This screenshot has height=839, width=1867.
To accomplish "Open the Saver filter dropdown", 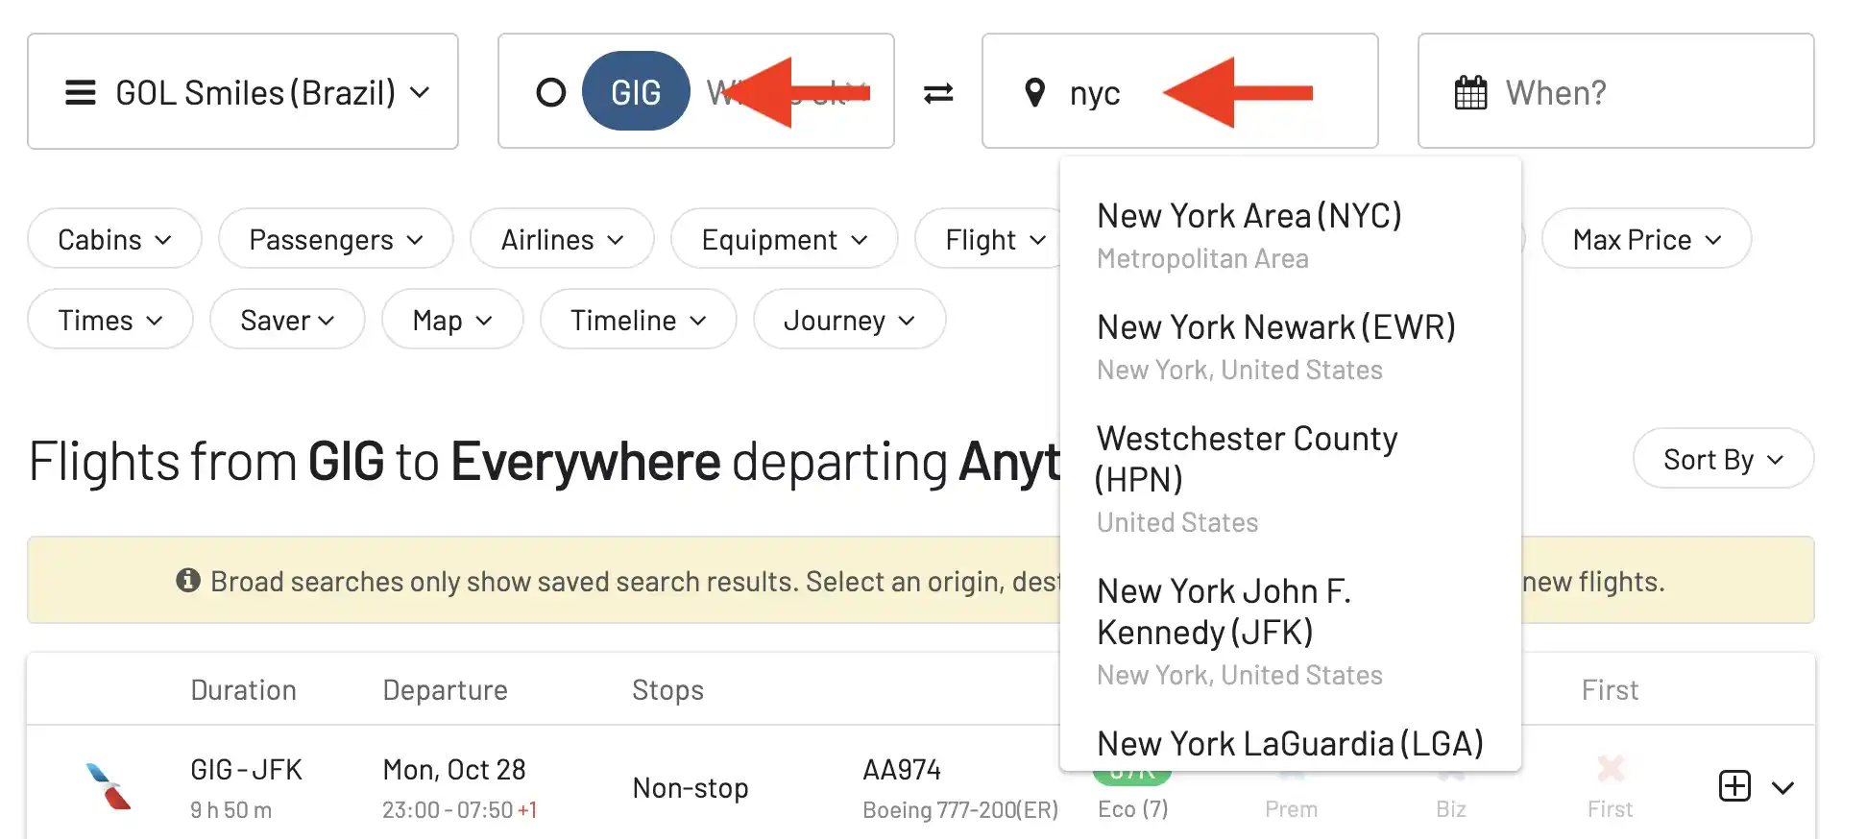I will pyautogui.click(x=287, y=320).
